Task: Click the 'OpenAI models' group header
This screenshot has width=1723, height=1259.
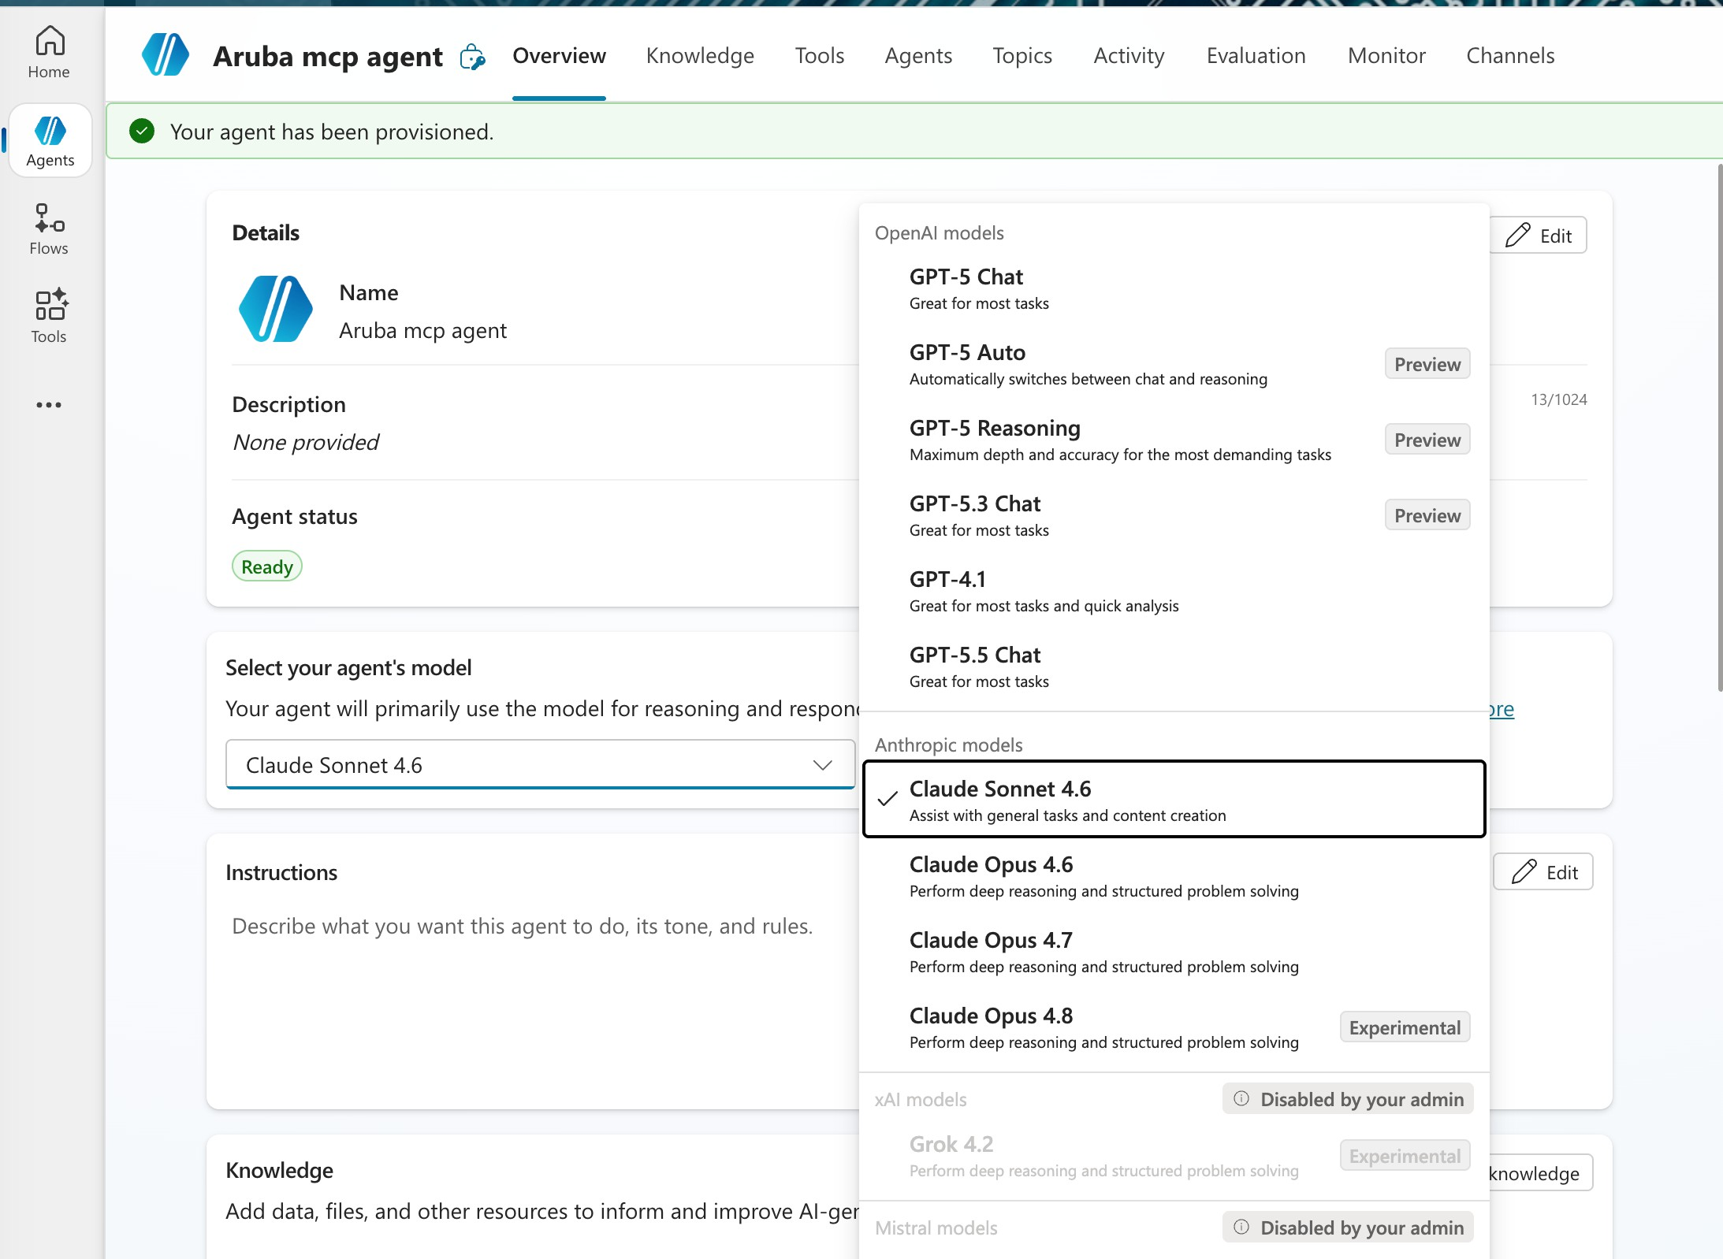Action: pos(940,232)
